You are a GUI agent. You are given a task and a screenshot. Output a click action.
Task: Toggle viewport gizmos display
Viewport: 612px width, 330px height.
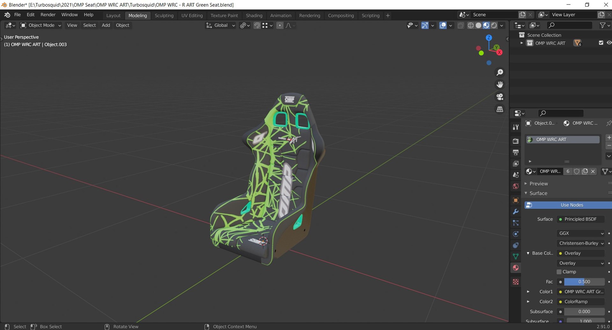[x=425, y=26]
